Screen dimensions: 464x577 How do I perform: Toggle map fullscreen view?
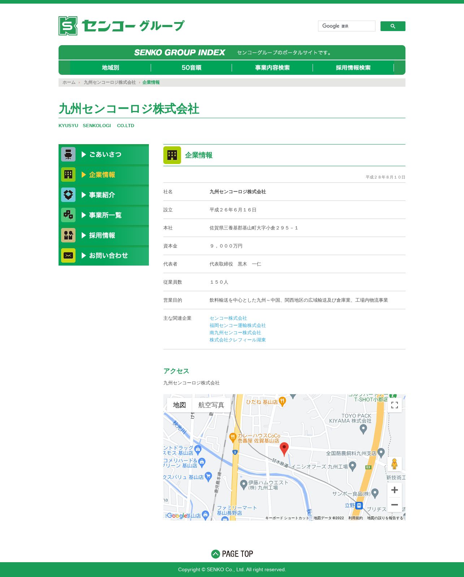click(395, 405)
